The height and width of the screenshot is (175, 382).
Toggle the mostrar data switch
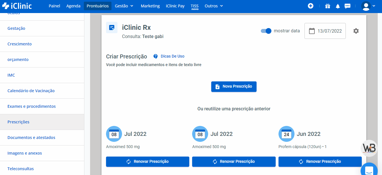coord(266,31)
